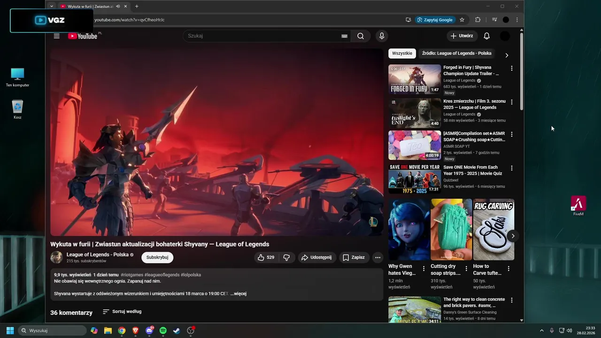Open Discord from the taskbar

pos(149,330)
